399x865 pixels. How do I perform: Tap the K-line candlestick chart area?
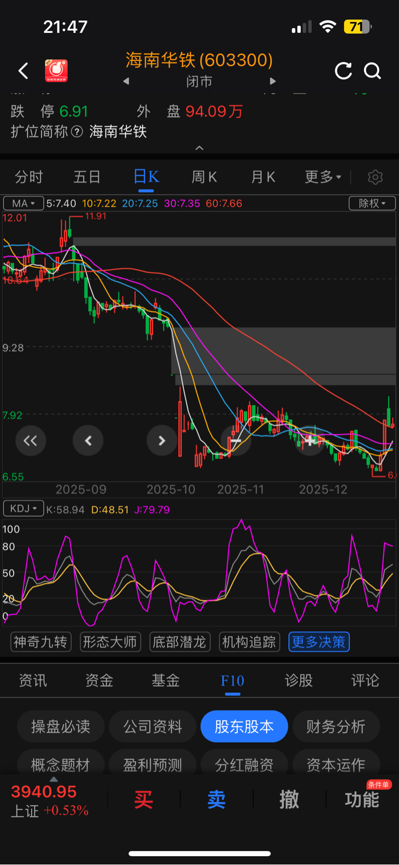point(199,346)
